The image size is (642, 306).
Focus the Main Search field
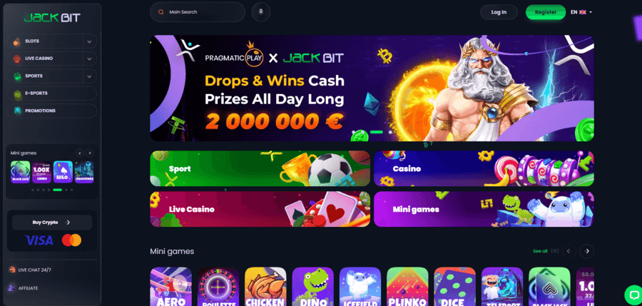coord(198,12)
